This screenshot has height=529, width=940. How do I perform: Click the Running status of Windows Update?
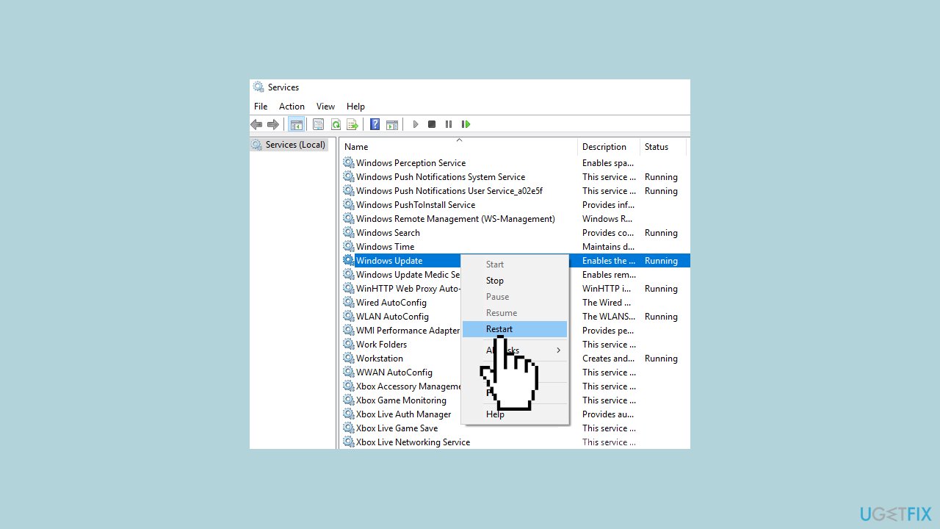(661, 261)
